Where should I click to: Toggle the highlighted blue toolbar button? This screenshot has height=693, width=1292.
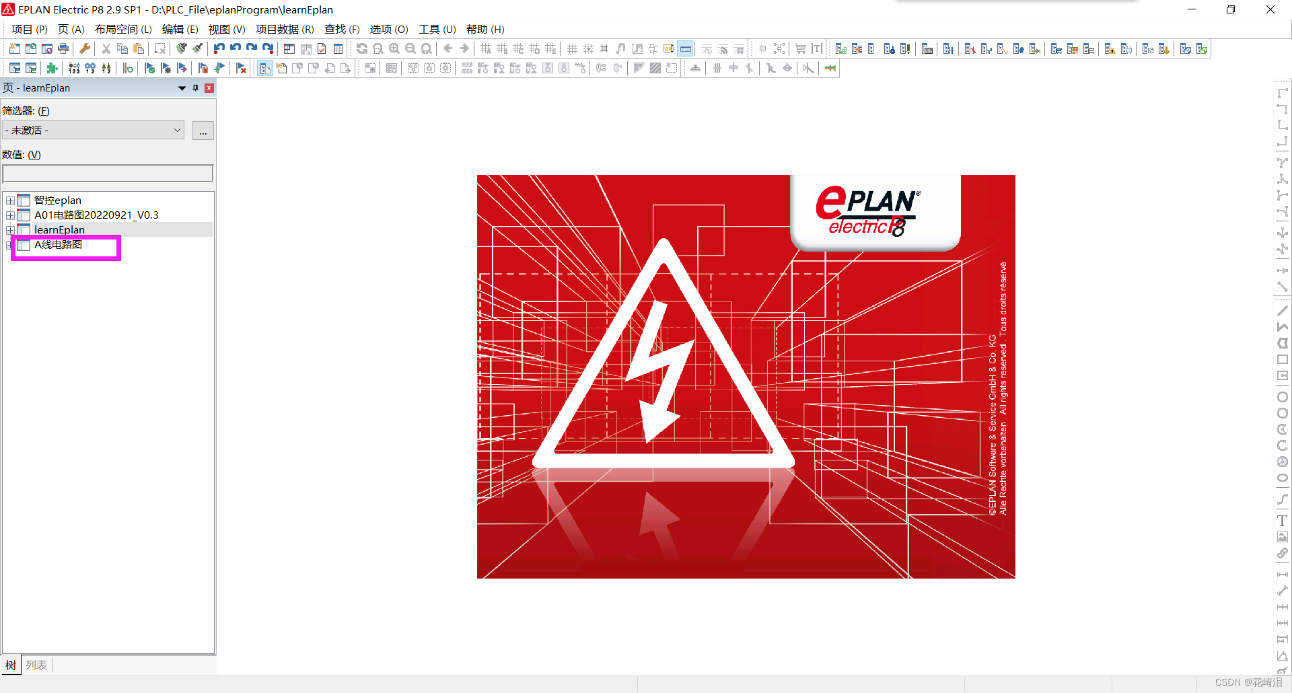pos(686,48)
